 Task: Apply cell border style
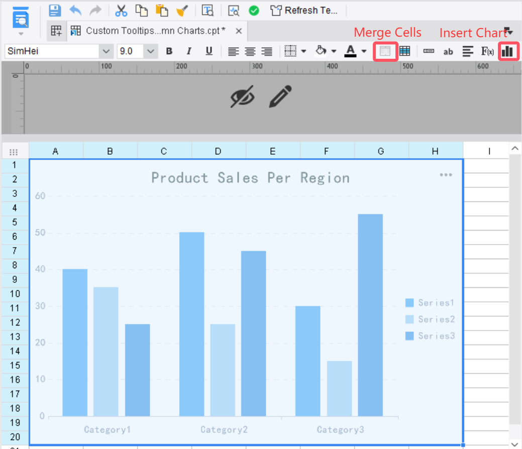[x=290, y=51]
